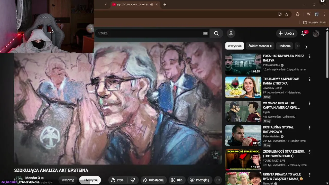Close the other browser tab to the left
This screenshot has width=329, height=185.
pyautogui.click(x=106, y=5)
